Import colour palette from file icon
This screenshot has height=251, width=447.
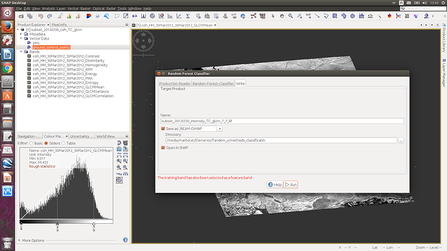click(119, 149)
